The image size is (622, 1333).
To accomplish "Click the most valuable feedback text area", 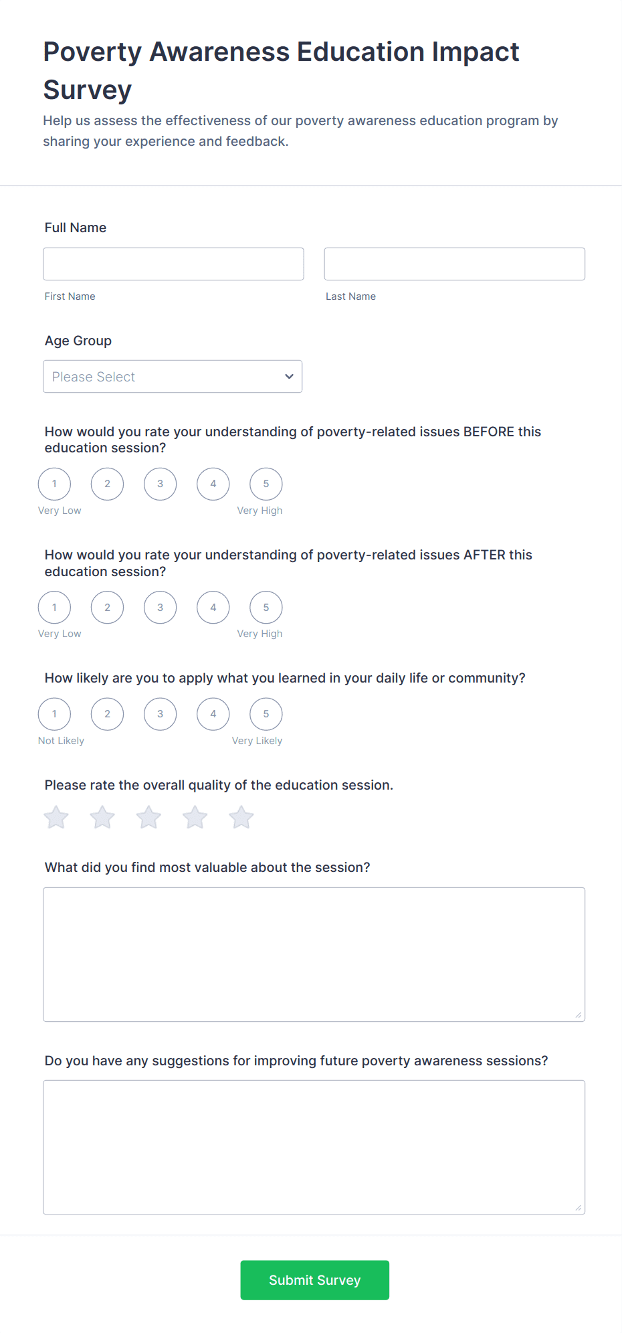I will pos(314,954).
